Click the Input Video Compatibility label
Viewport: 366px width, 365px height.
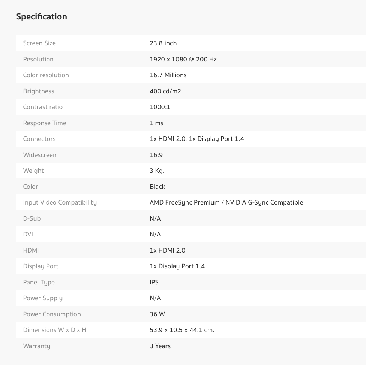click(60, 202)
